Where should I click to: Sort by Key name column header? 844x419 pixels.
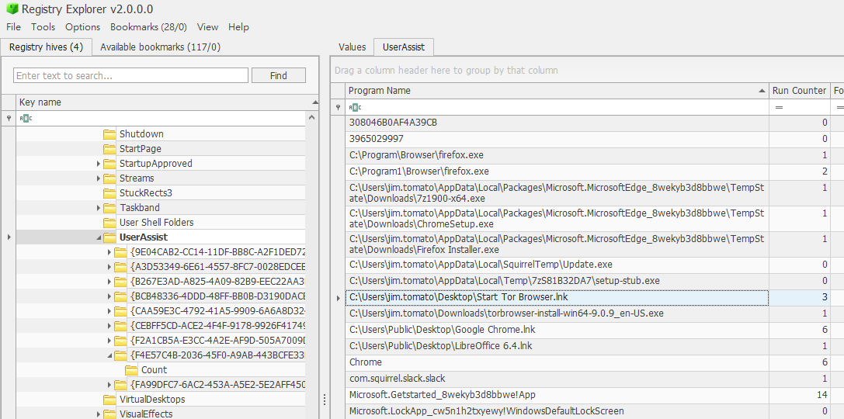tap(167, 102)
